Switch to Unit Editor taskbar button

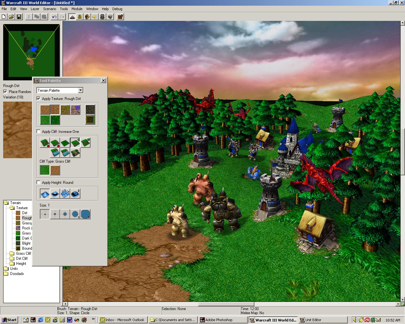(x=323, y=320)
